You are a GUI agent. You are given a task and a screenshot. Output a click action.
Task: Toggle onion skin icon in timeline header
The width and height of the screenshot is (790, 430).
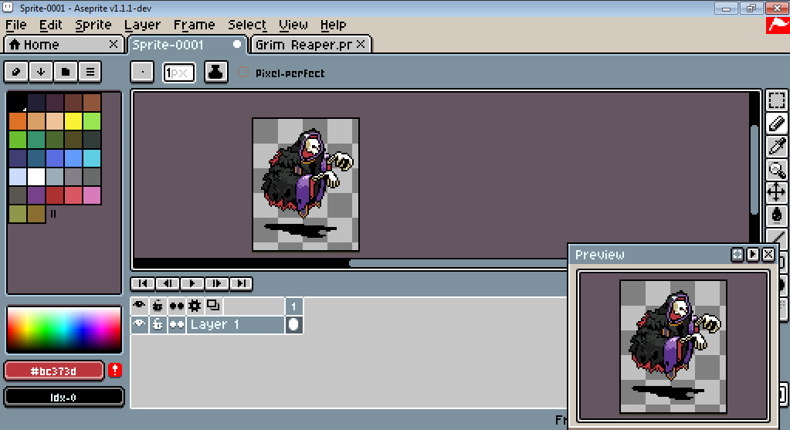(214, 306)
